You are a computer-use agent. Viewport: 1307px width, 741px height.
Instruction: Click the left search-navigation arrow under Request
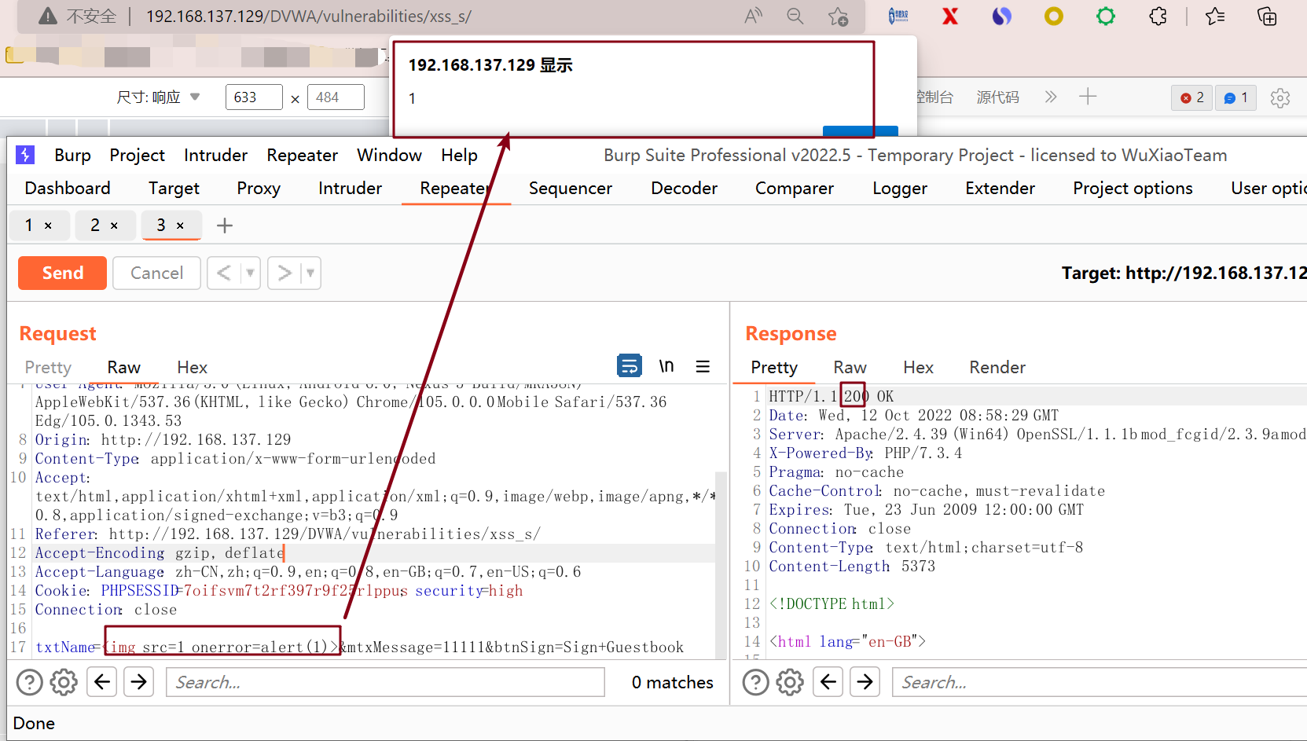pyautogui.click(x=101, y=681)
